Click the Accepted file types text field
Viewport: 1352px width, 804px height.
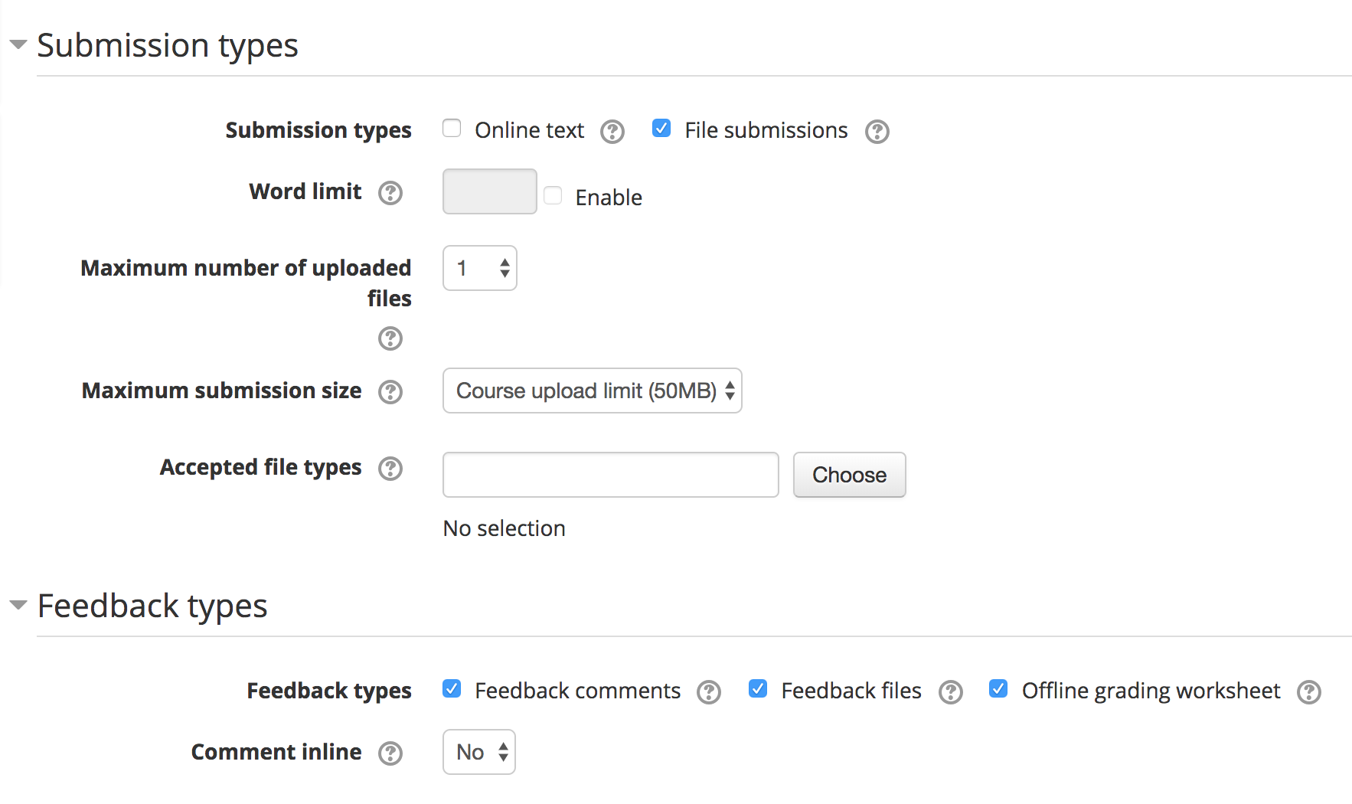pos(611,475)
